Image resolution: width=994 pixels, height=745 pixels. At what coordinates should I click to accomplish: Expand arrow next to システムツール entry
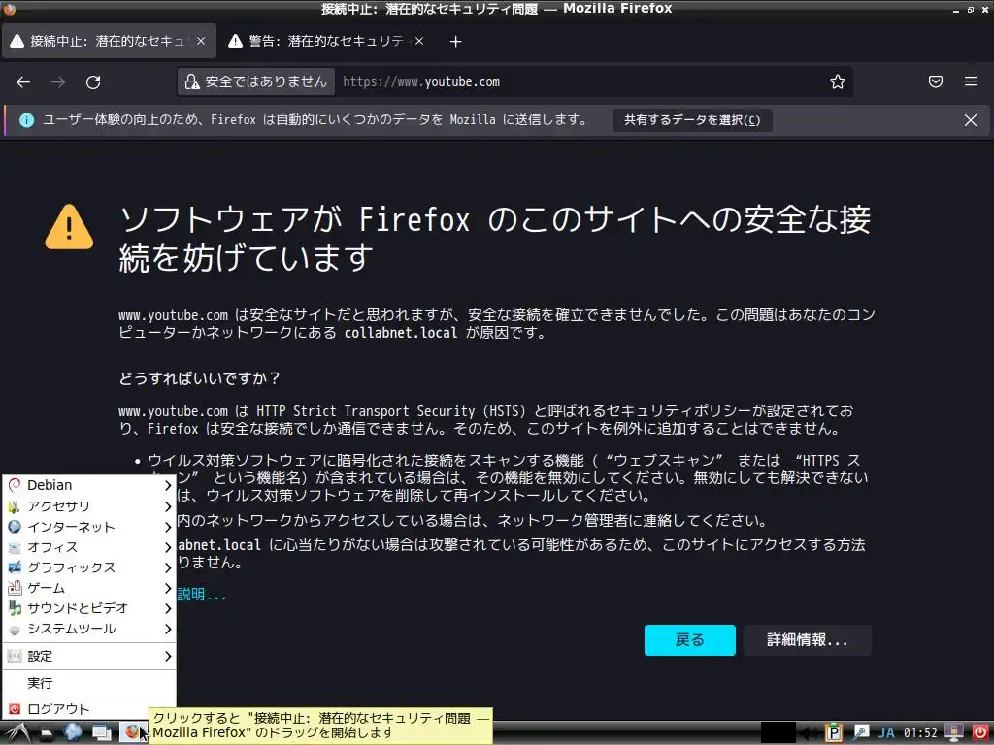[168, 629]
